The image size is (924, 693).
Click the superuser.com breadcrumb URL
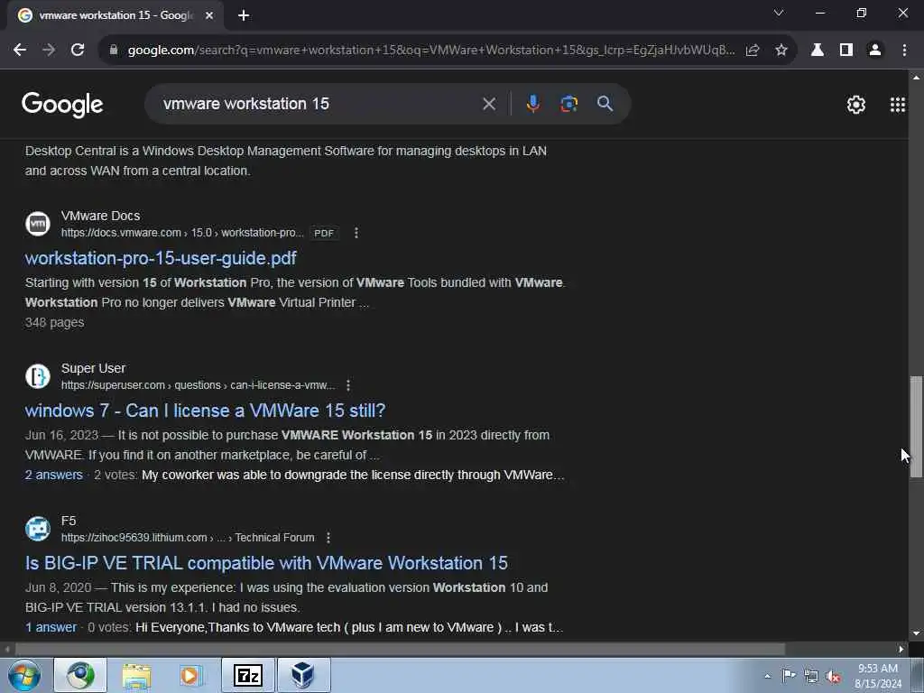pos(198,385)
